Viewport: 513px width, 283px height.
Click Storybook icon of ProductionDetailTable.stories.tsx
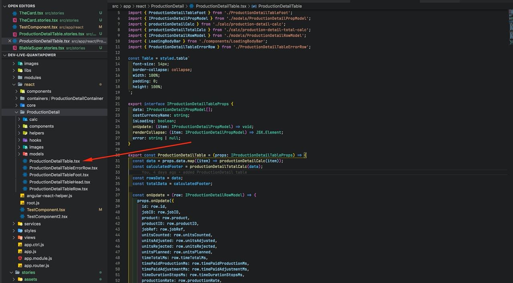pos(15,34)
